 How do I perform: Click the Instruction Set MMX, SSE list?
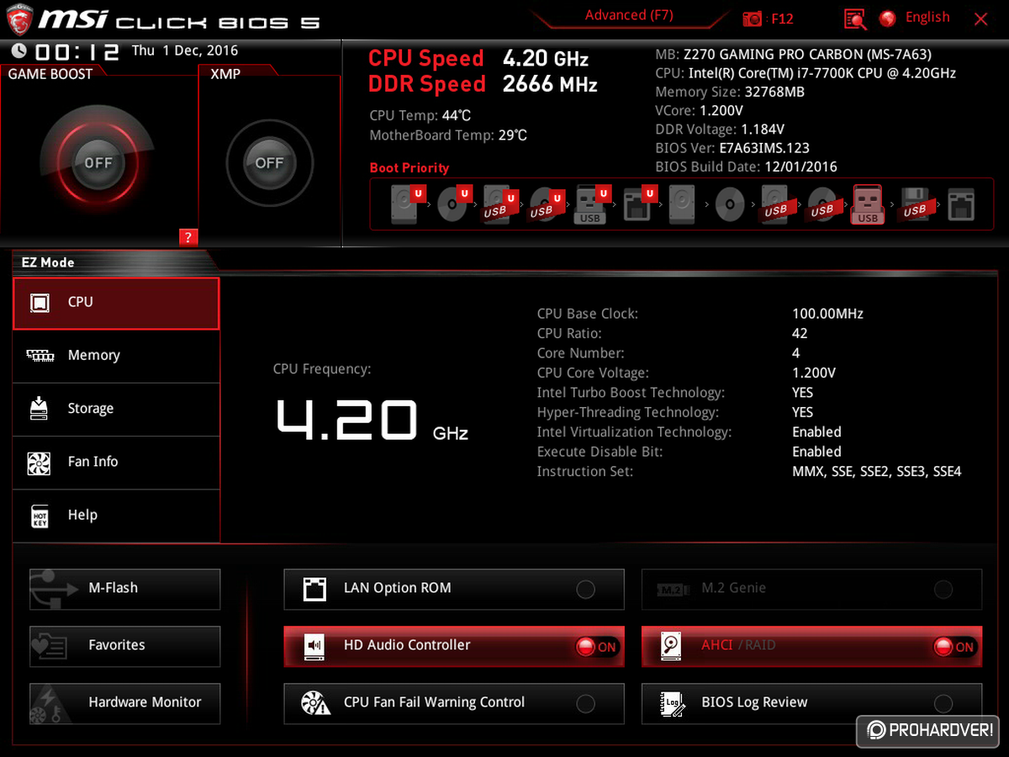(877, 472)
